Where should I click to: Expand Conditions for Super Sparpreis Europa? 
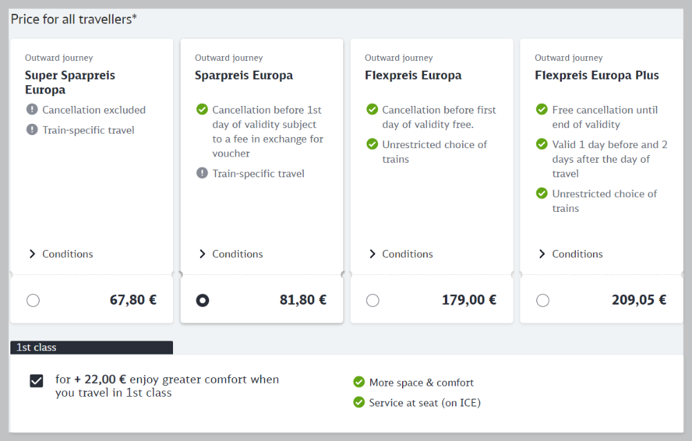pyautogui.click(x=61, y=254)
